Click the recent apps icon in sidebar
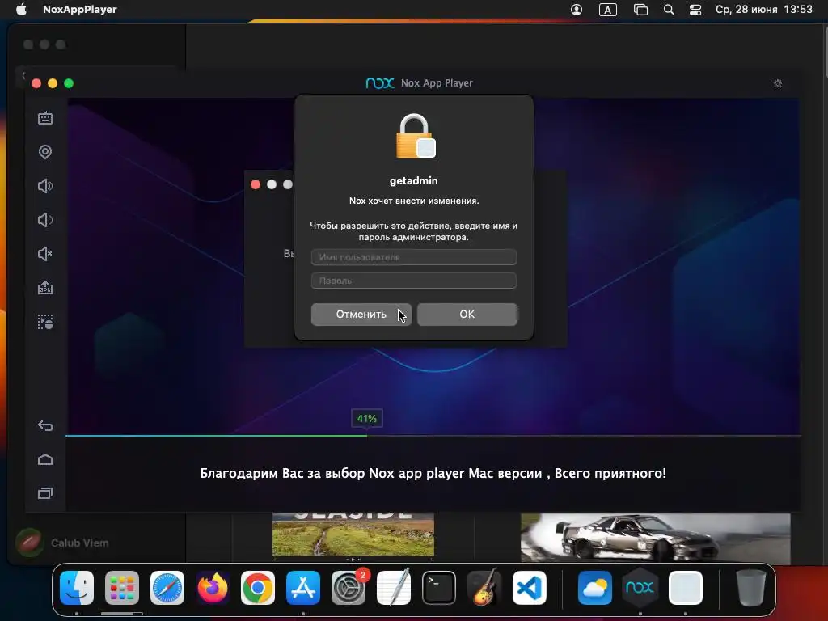Screen dimensions: 828x621 (x=45, y=493)
